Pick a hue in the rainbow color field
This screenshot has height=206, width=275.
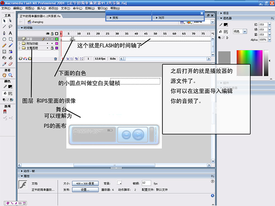pyautogui.click(x=249, y=63)
